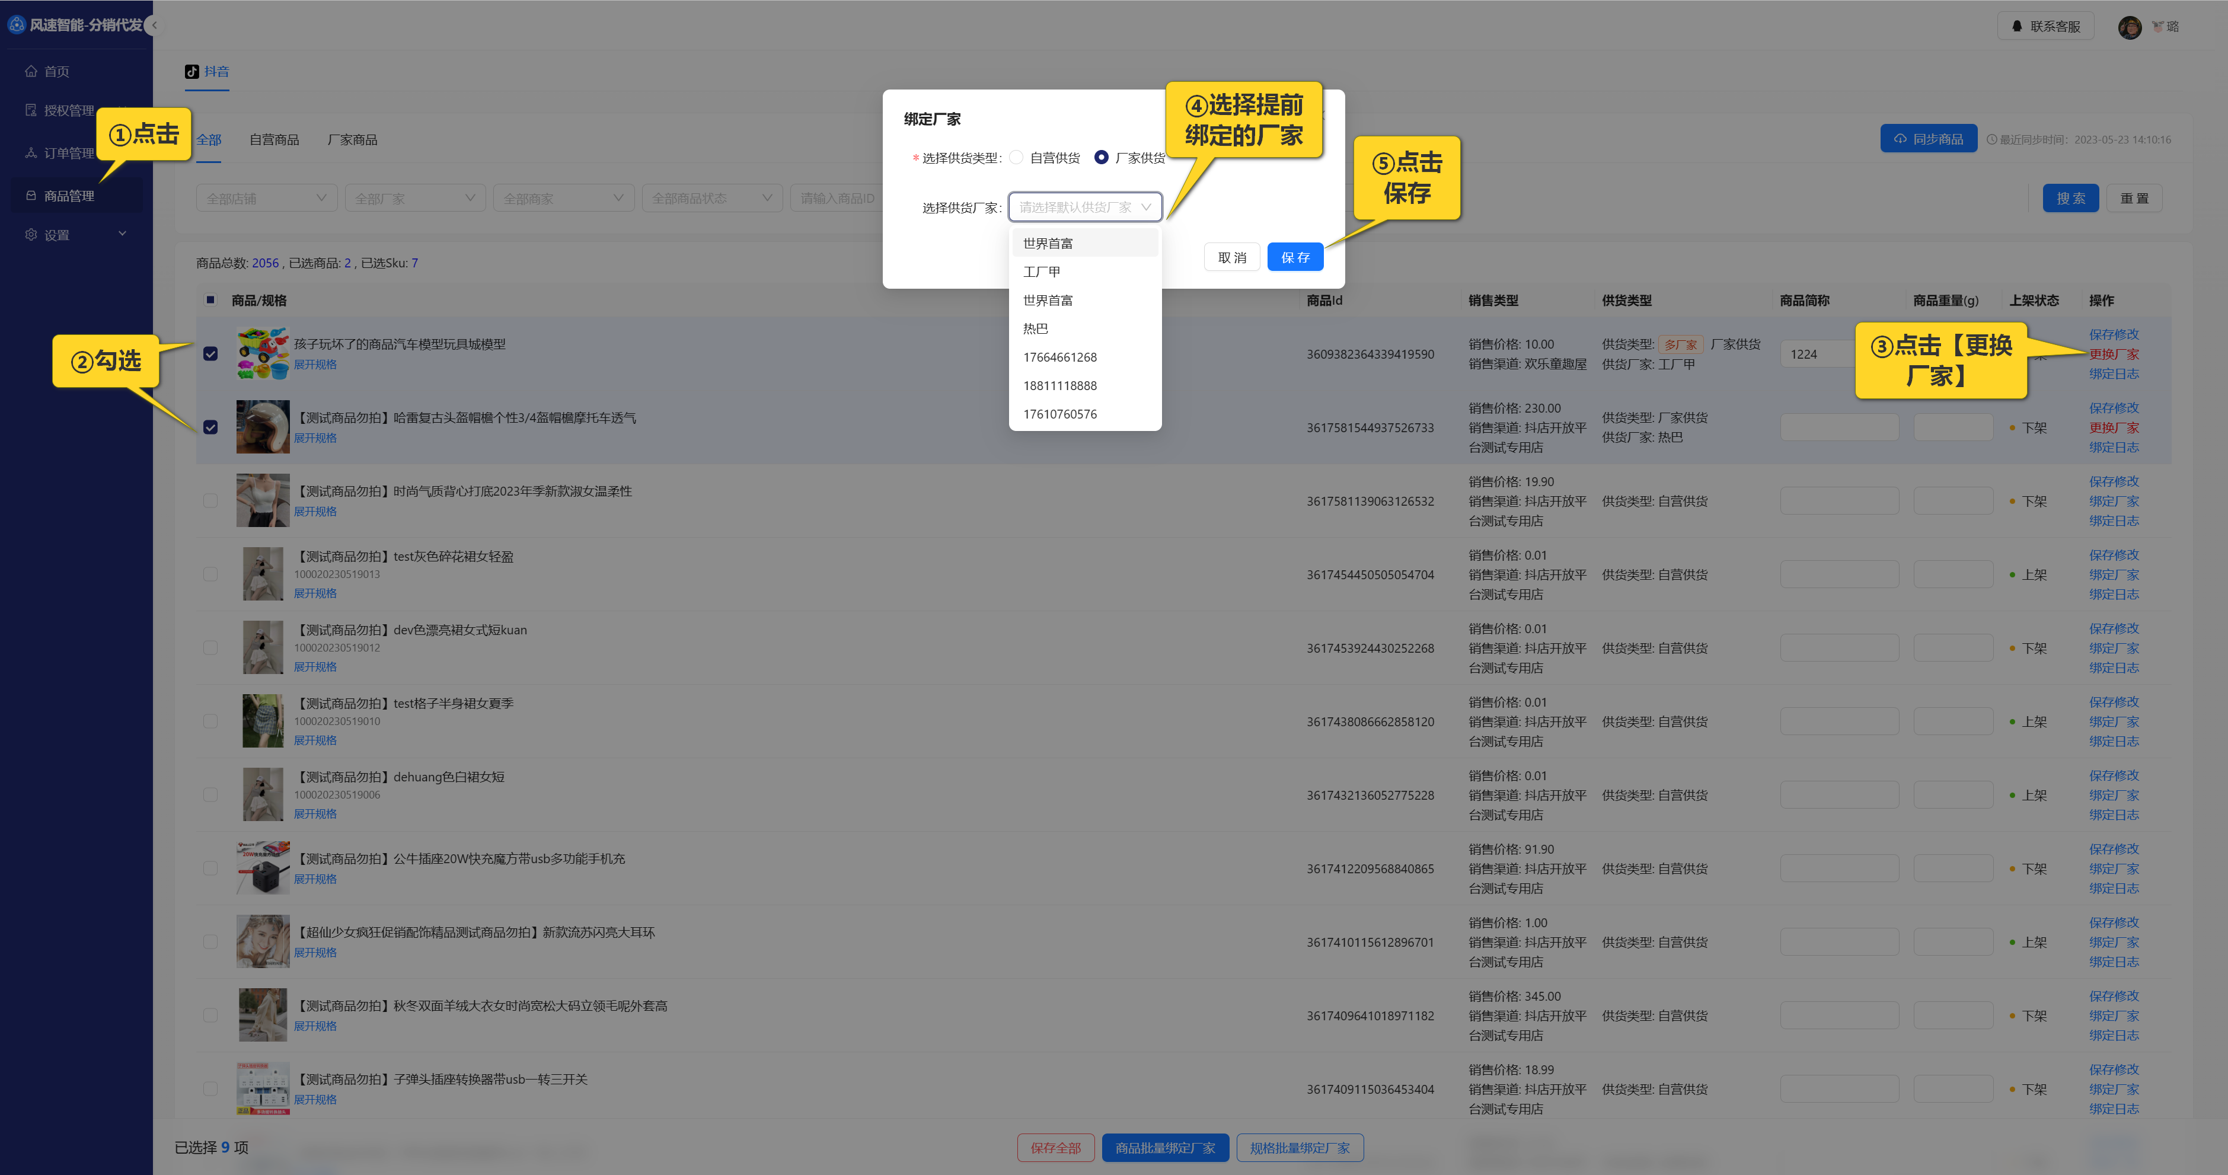The width and height of the screenshot is (2228, 1175).
Task: Select 热巴 in the dropdown list
Action: tap(1035, 328)
